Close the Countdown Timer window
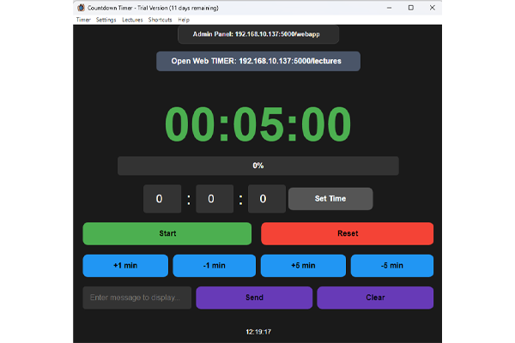The height and width of the screenshot is (343, 515). point(433,8)
